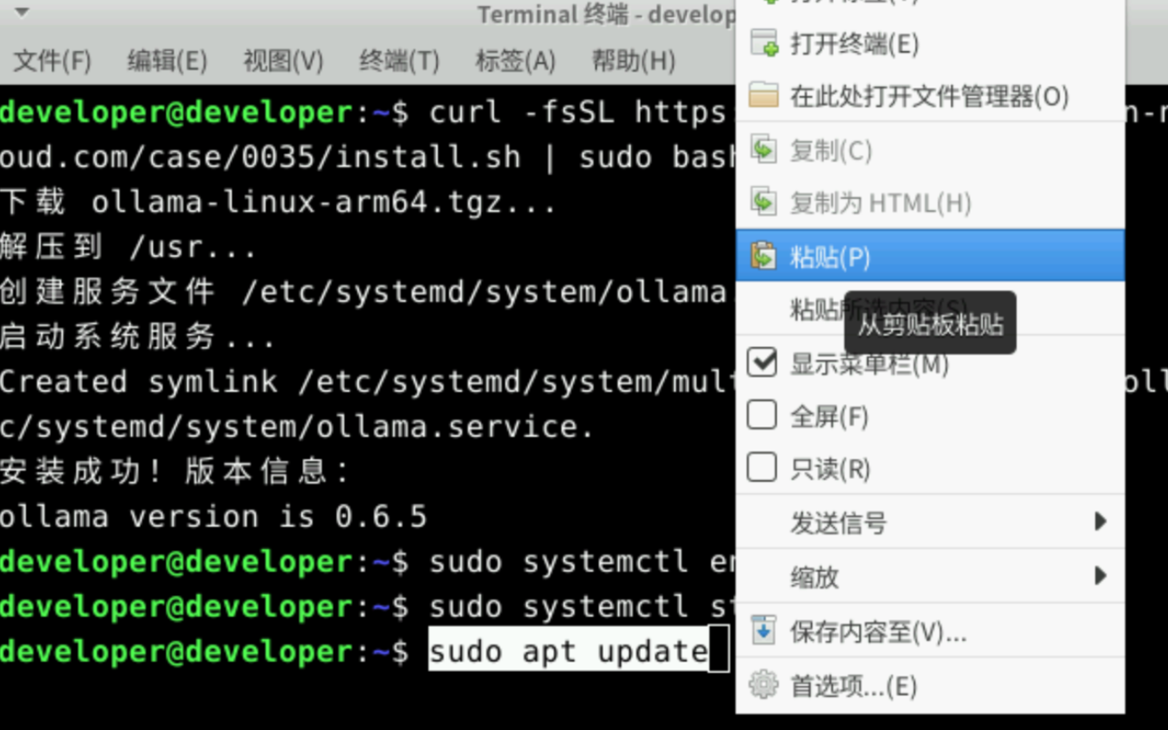Open the 视图(V) menu

pos(283,61)
